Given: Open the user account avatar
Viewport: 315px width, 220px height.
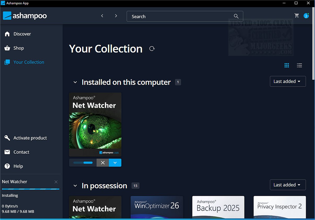Looking at the screenshot, I should coord(306,16).
